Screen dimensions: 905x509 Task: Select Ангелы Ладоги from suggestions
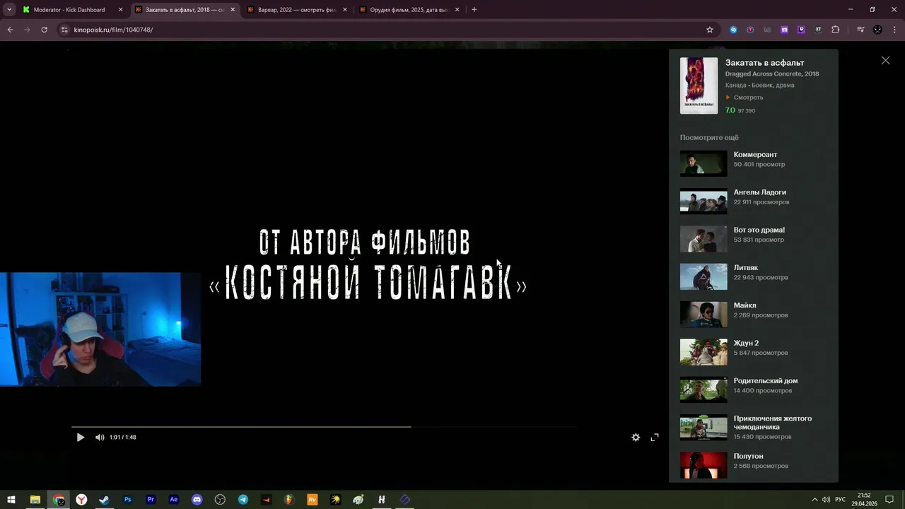[x=759, y=192]
